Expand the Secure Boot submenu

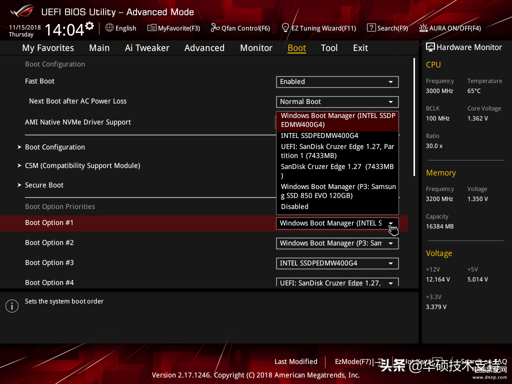[44, 185]
